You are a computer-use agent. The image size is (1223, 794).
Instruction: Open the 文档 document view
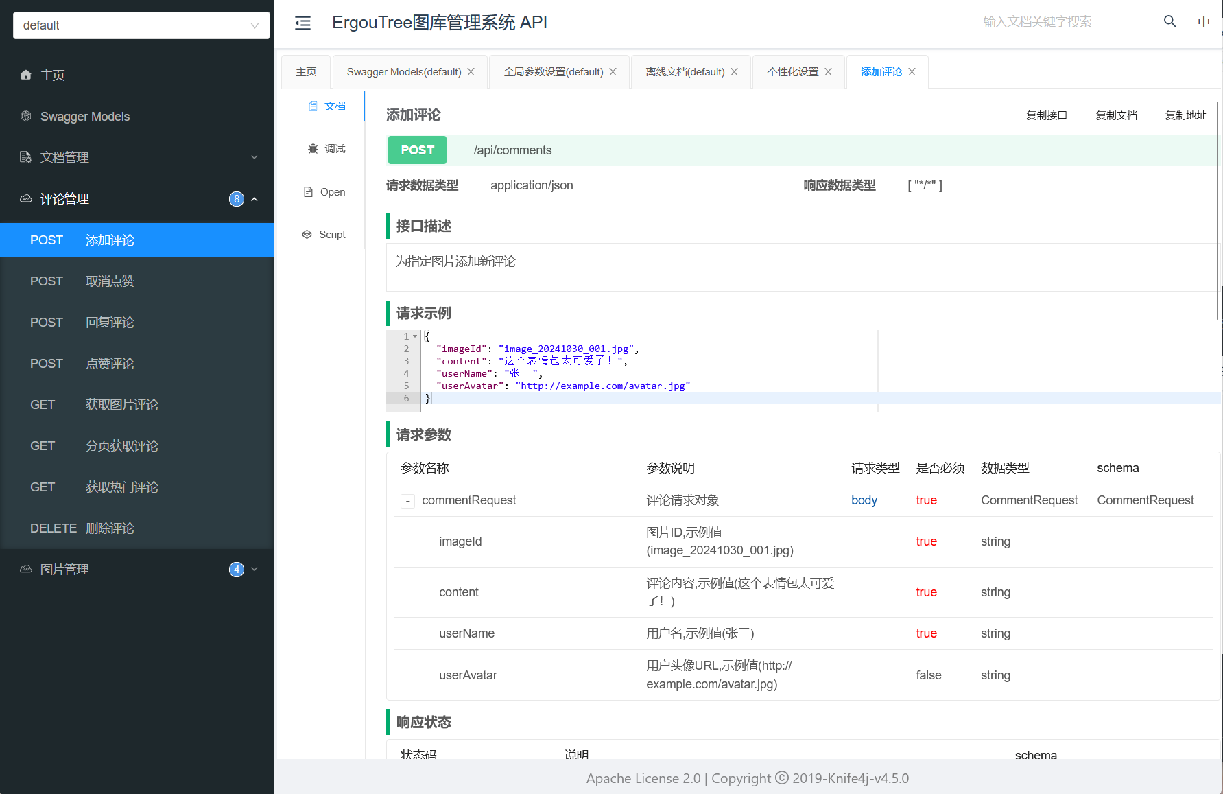pyautogui.click(x=327, y=106)
